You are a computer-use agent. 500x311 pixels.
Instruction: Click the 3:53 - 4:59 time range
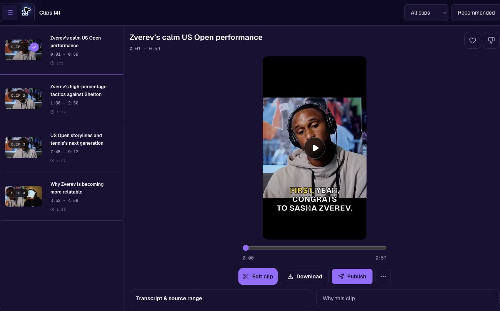pos(64,200)
